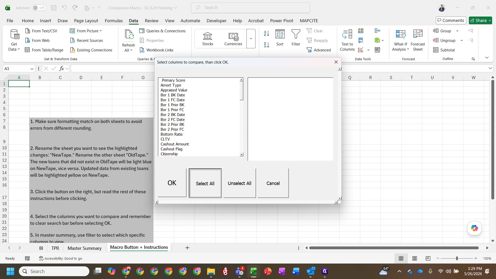The height and width of the screenshot is (279, 496).
Task: Toggle the AutoSave switch
Action: [39, 8]
